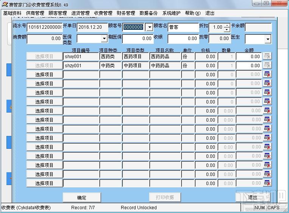Click 选择项目 on the last item row
The height and width of the screenshot is (213, 289).
pos(44,183)
